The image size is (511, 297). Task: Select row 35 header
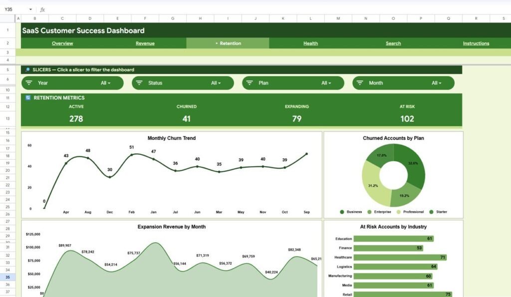pyautogui.click(x=7, y=277)
